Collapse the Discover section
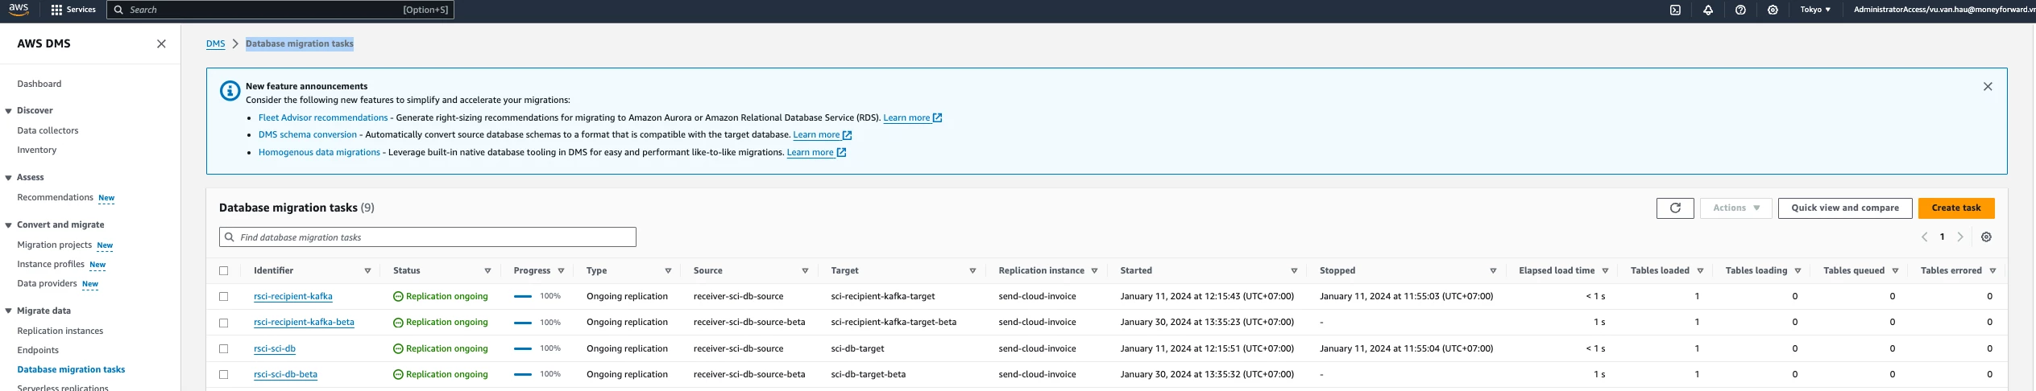Viewport: 2036px width, 391px height. 8,111
